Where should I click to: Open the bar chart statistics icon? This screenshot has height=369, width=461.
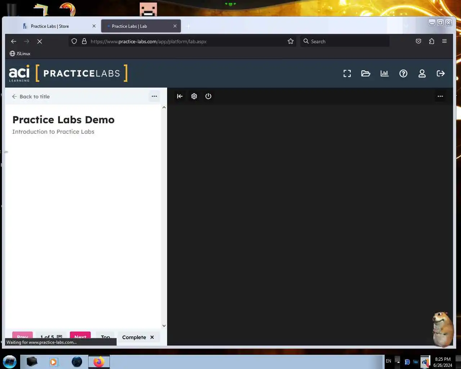384,74
